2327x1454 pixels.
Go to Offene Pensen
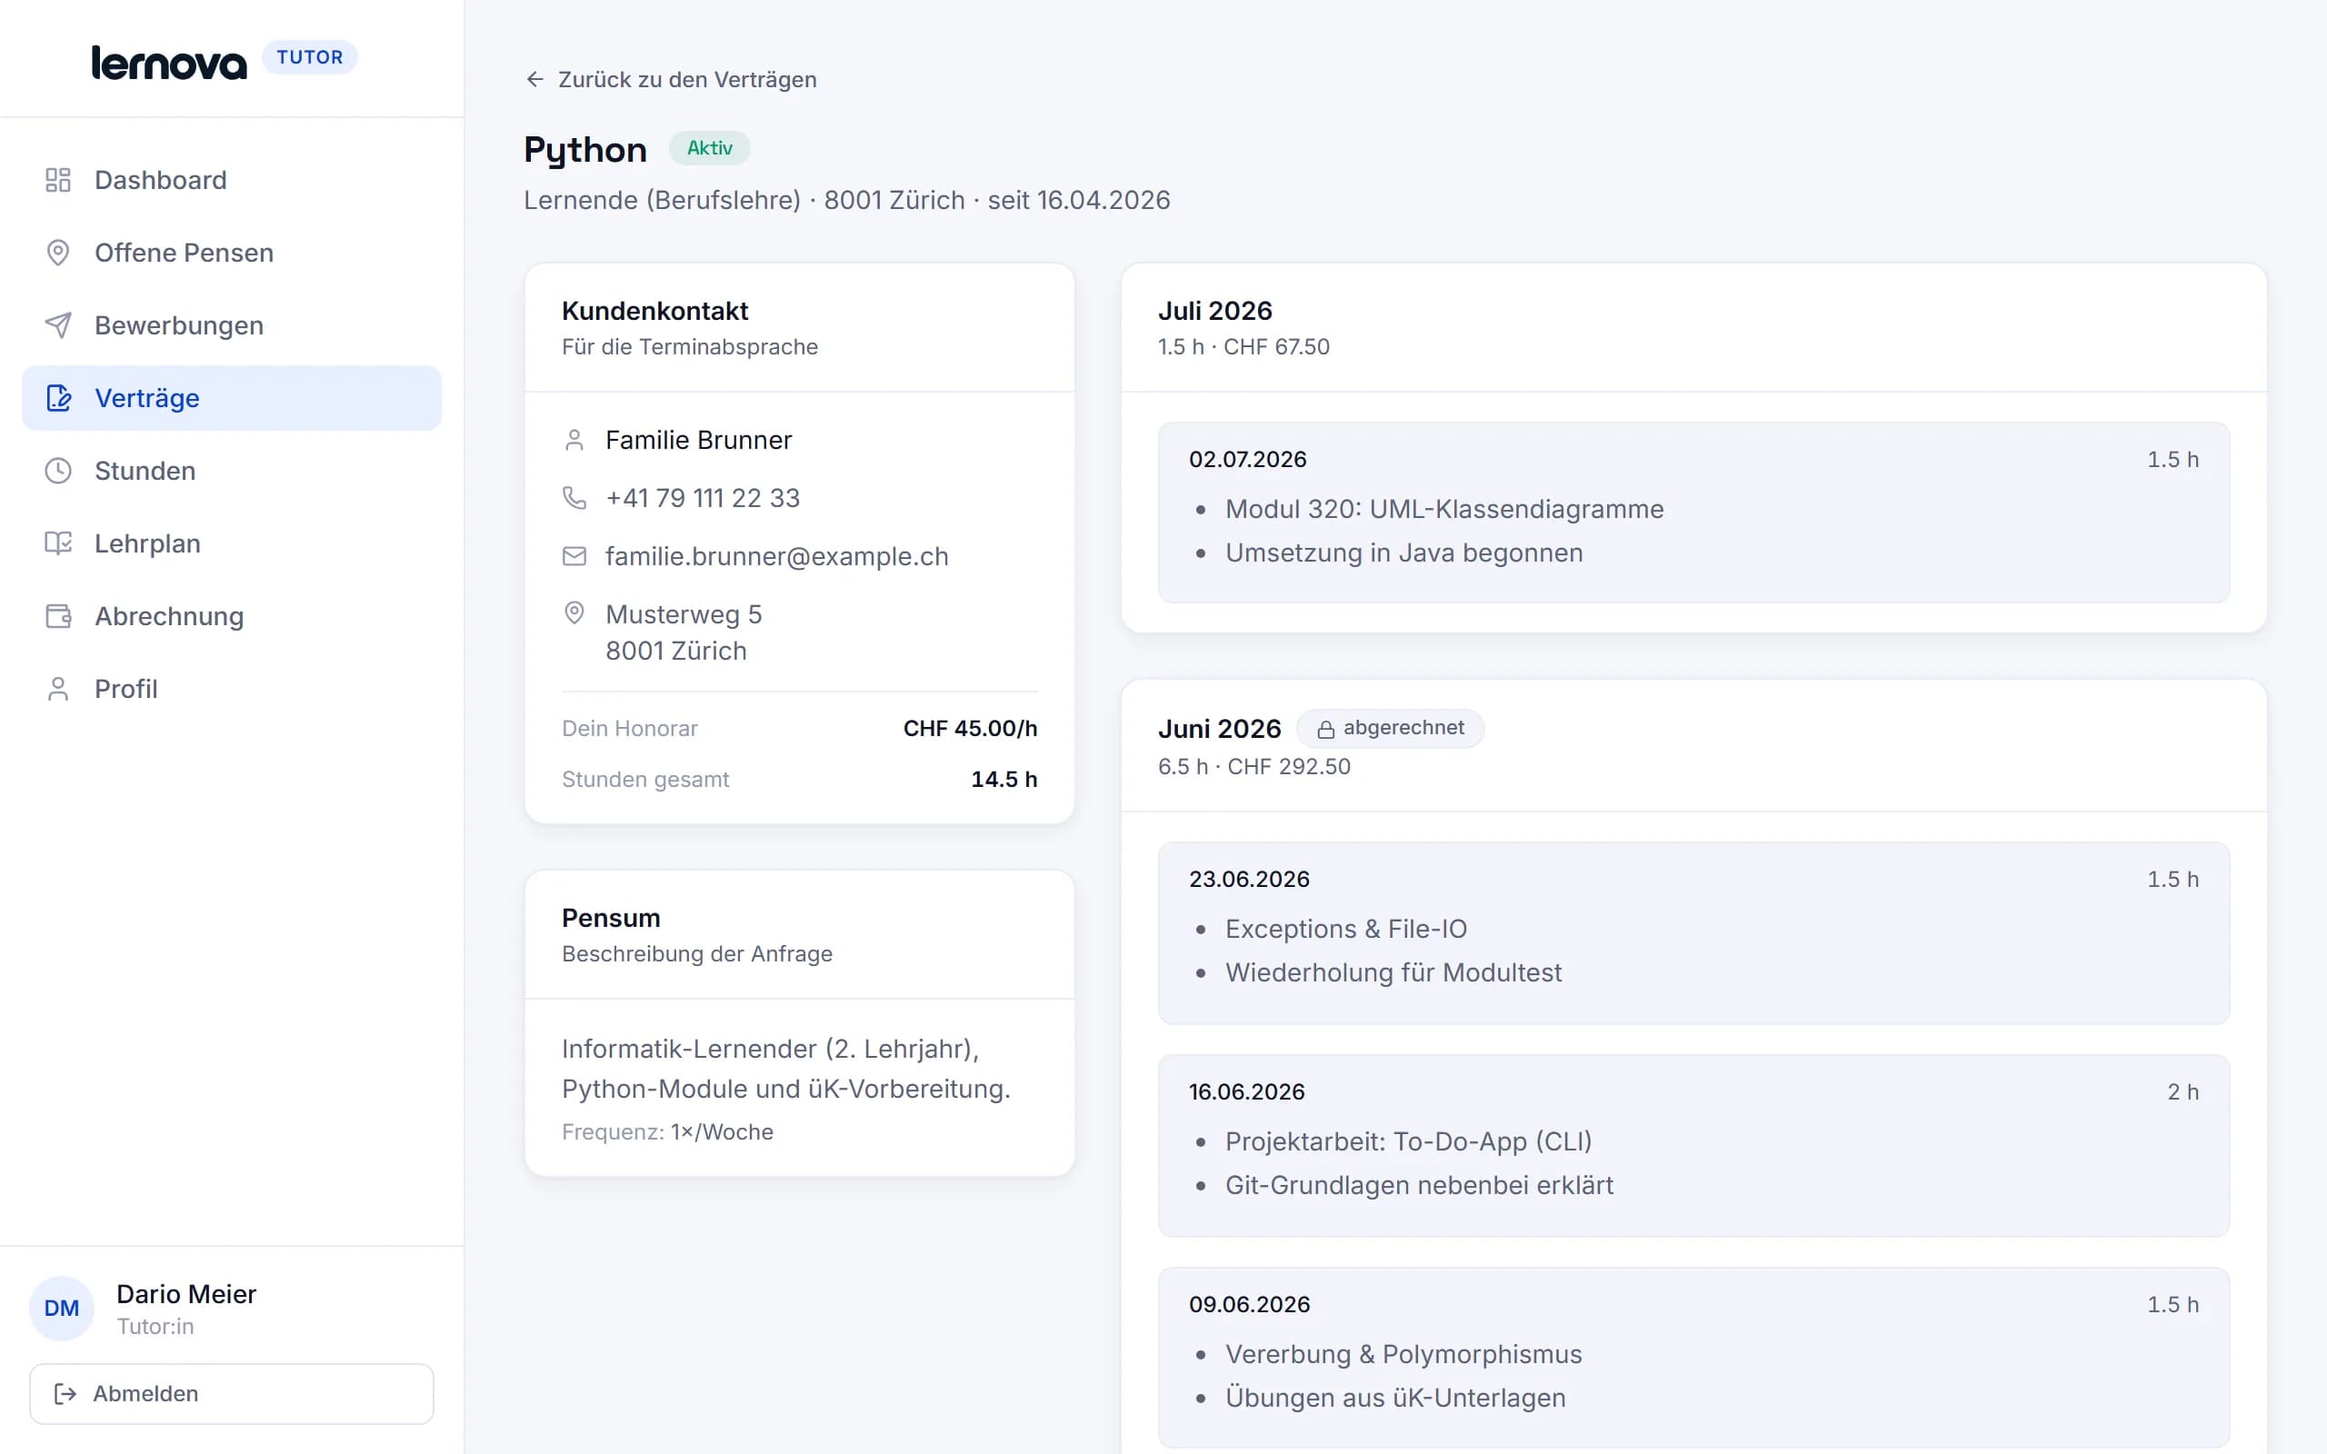[x=232, y=253]
